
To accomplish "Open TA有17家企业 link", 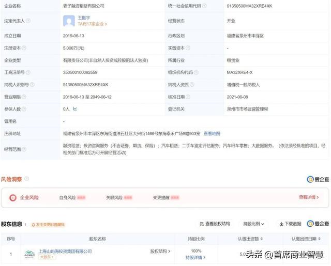I will tap(93, 24).
